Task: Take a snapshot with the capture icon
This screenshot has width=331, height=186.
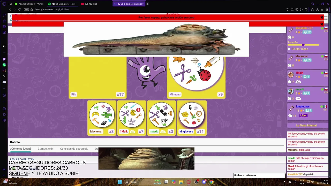Action: point(292,10)
